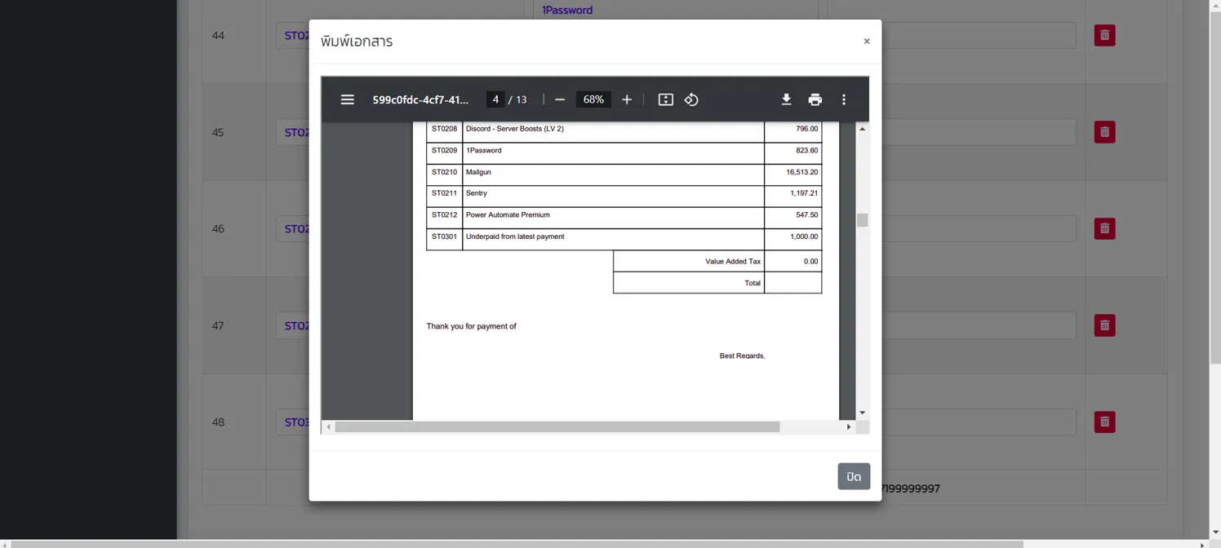
Task: Click the 1Password link behind dialog
Action: pyautogui.click(x=567, y=10)
